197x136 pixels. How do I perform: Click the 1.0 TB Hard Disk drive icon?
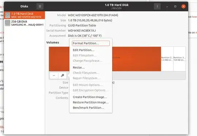click(x=8, y=15)
